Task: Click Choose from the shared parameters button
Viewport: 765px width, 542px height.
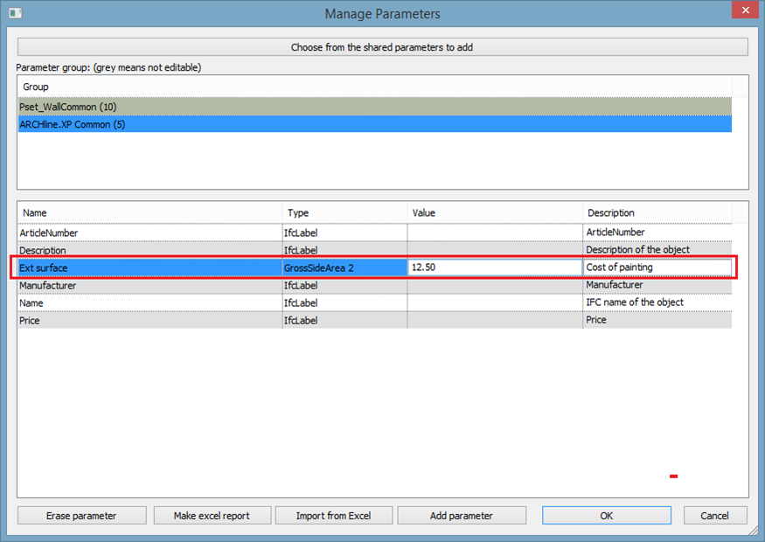Action: pos(382,47)
